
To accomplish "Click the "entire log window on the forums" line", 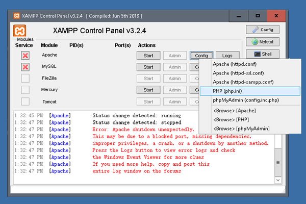I will coord(137,171).
